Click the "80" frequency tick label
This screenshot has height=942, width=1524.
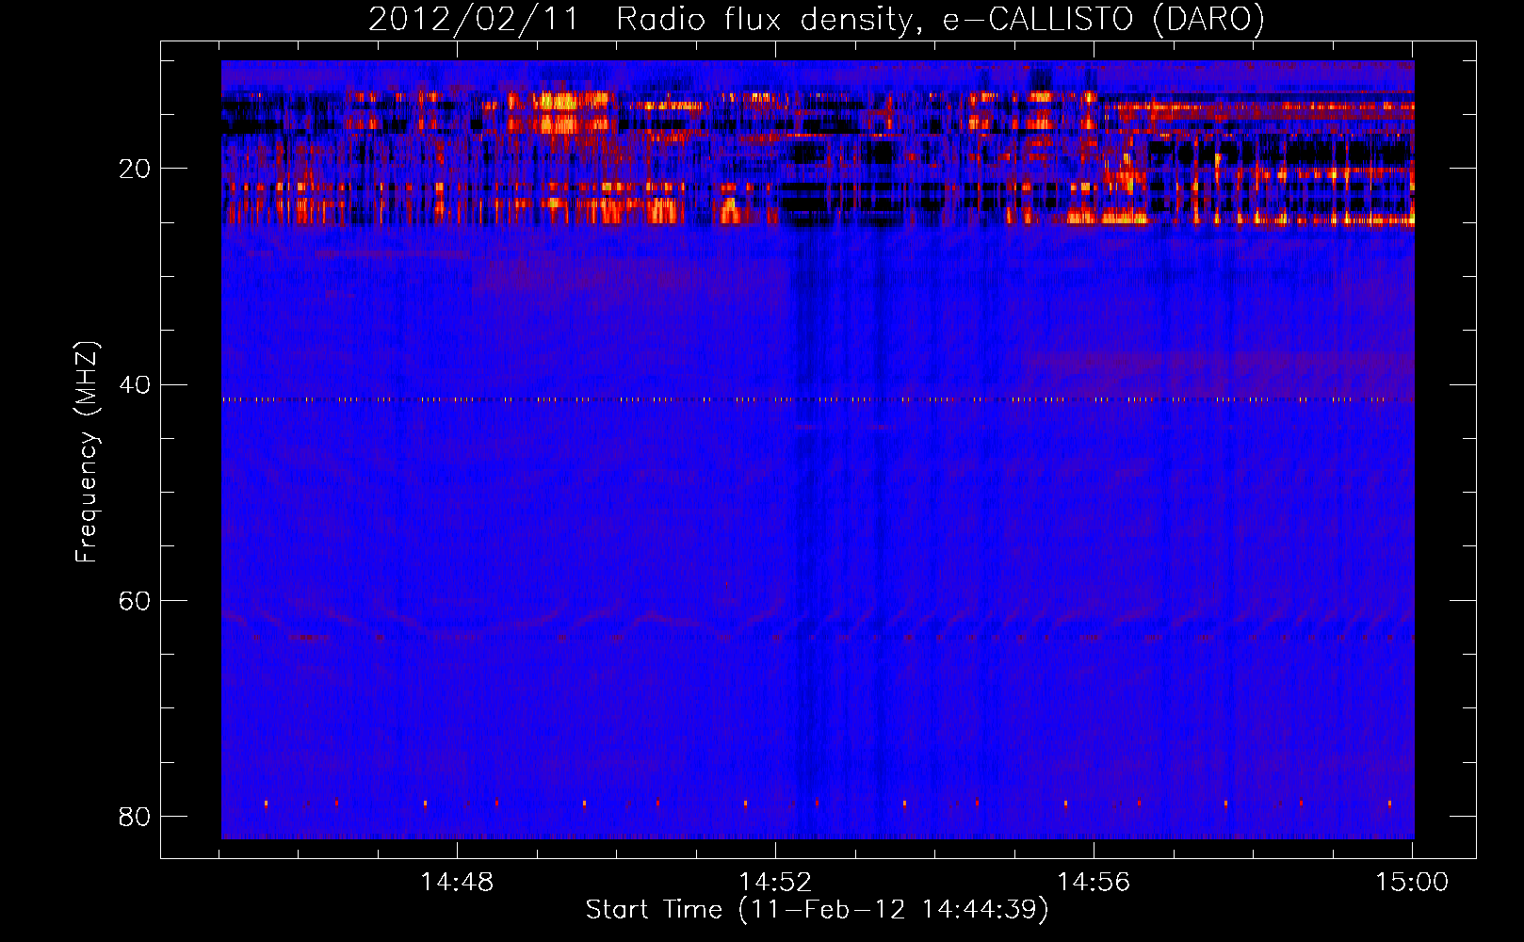(135, 817)
